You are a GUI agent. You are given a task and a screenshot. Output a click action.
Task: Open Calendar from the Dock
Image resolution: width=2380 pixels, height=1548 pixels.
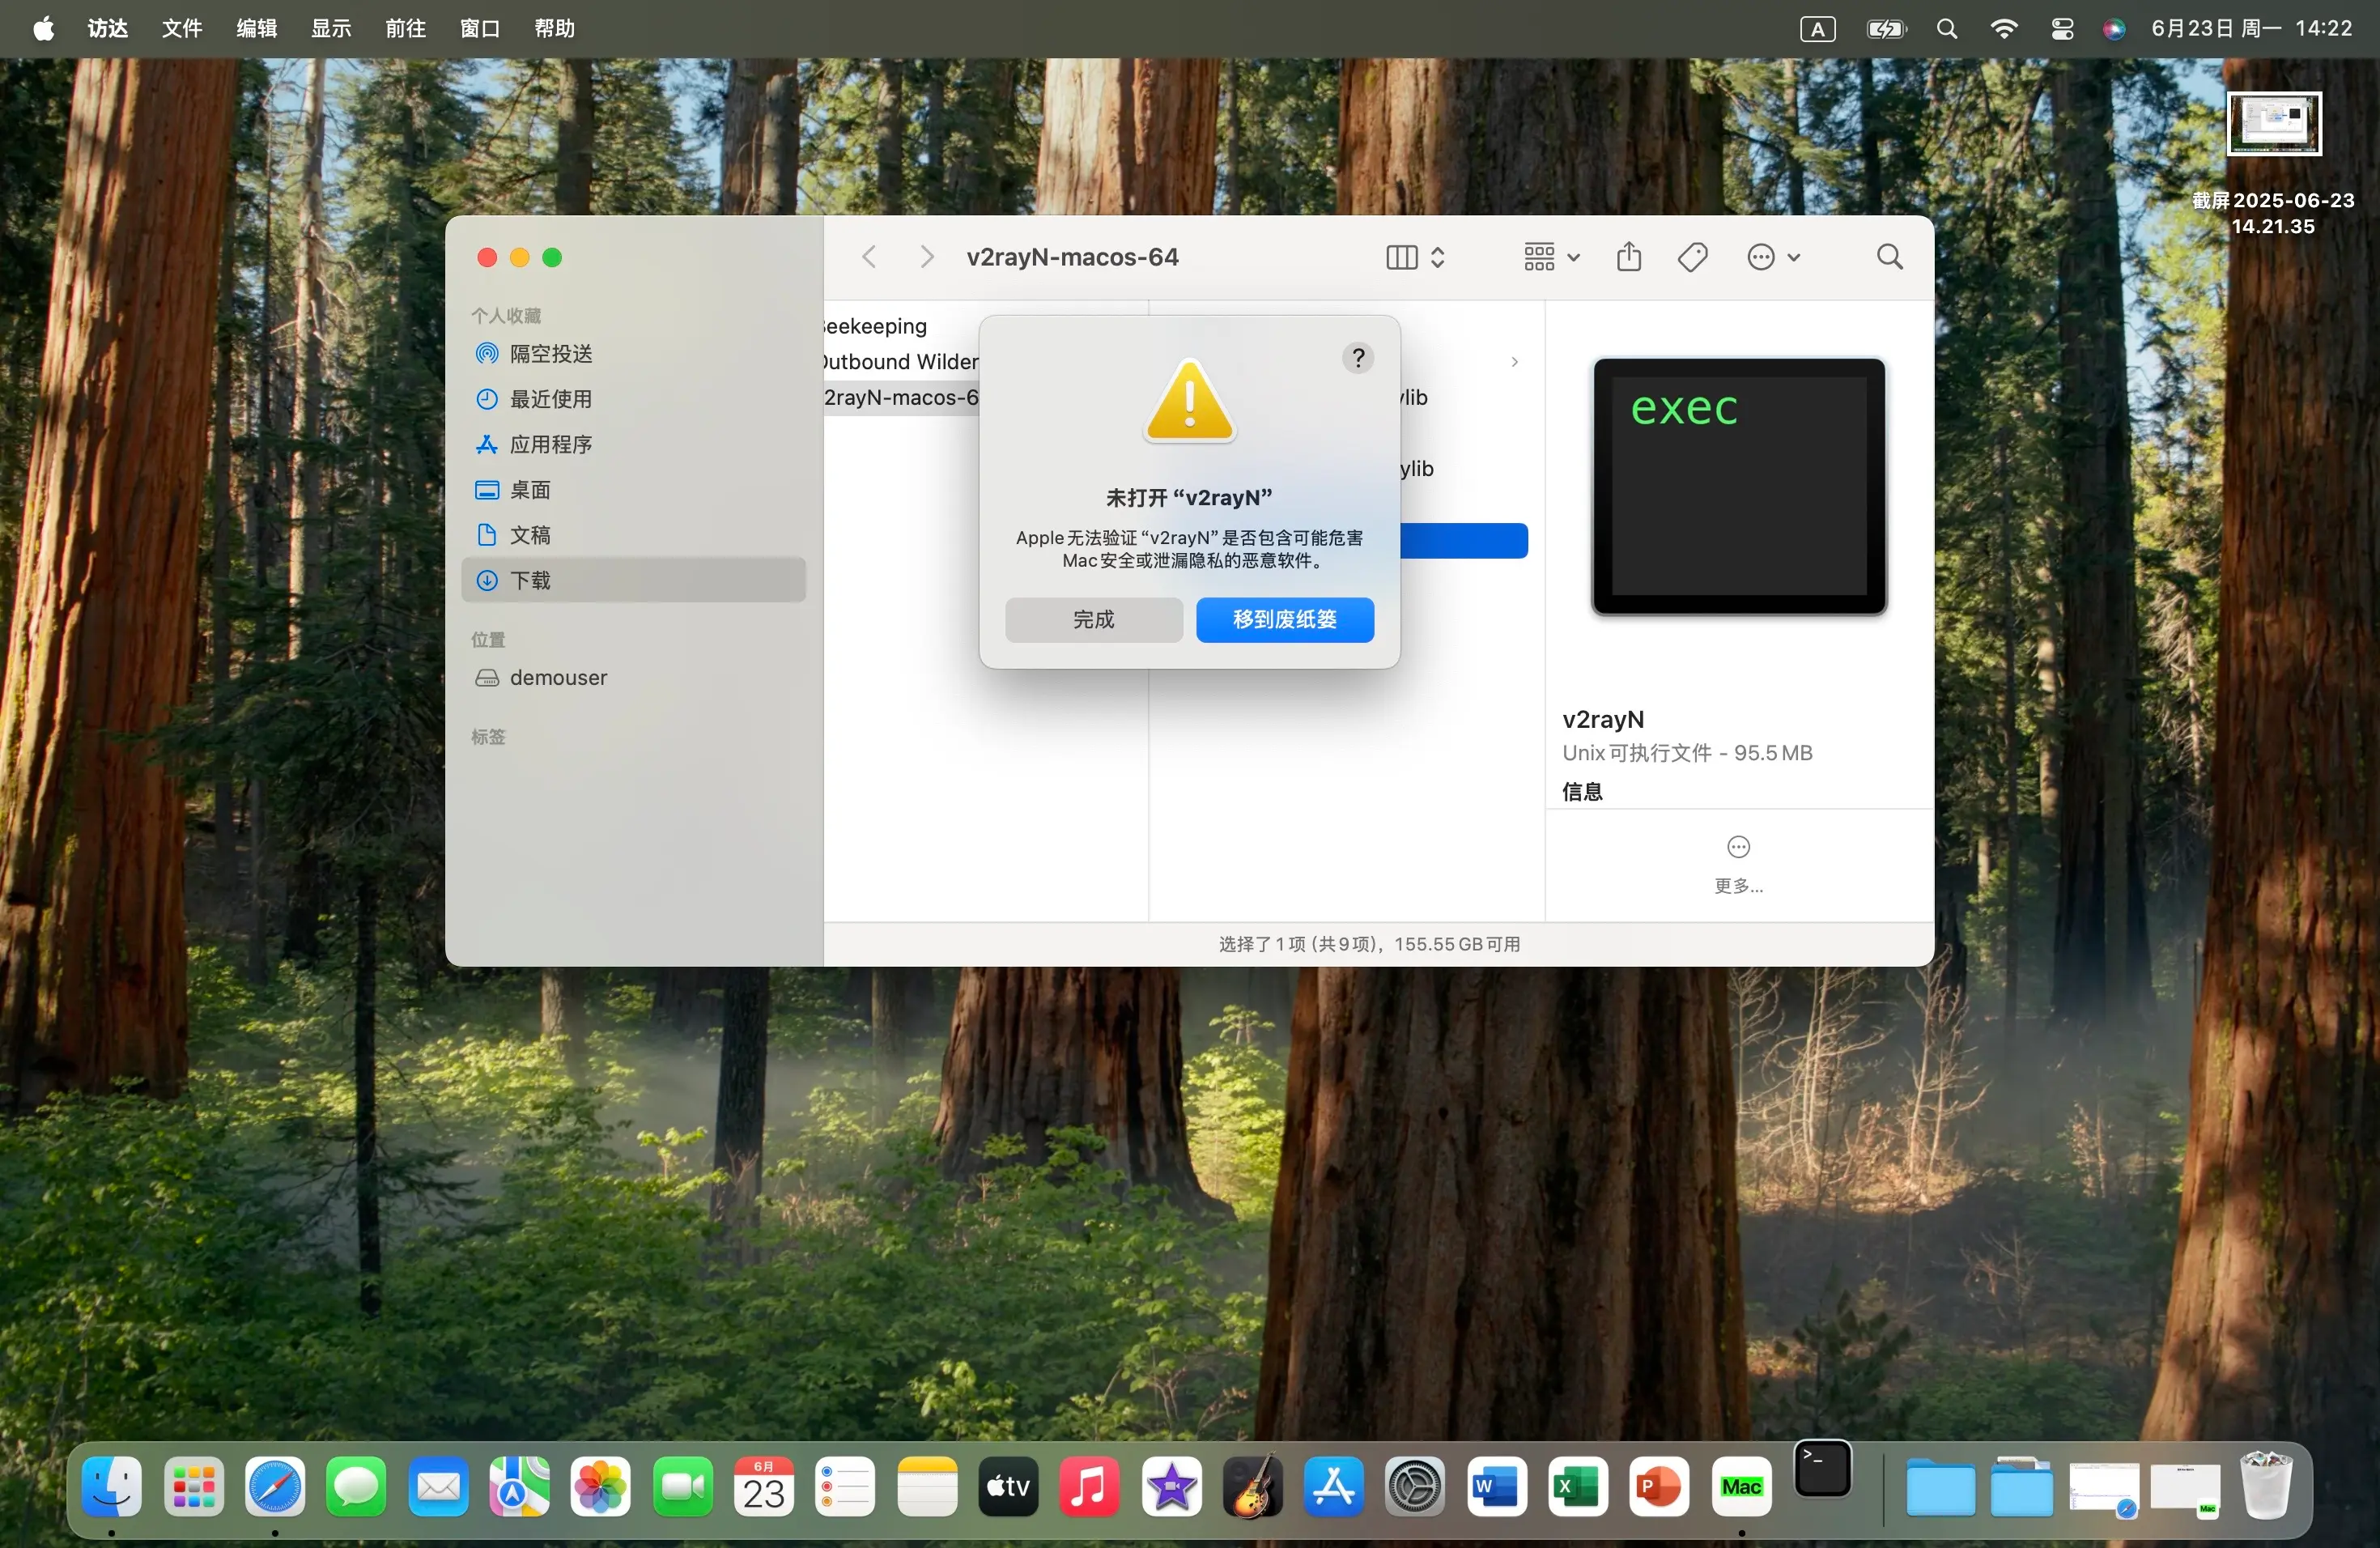point(764,1486)
